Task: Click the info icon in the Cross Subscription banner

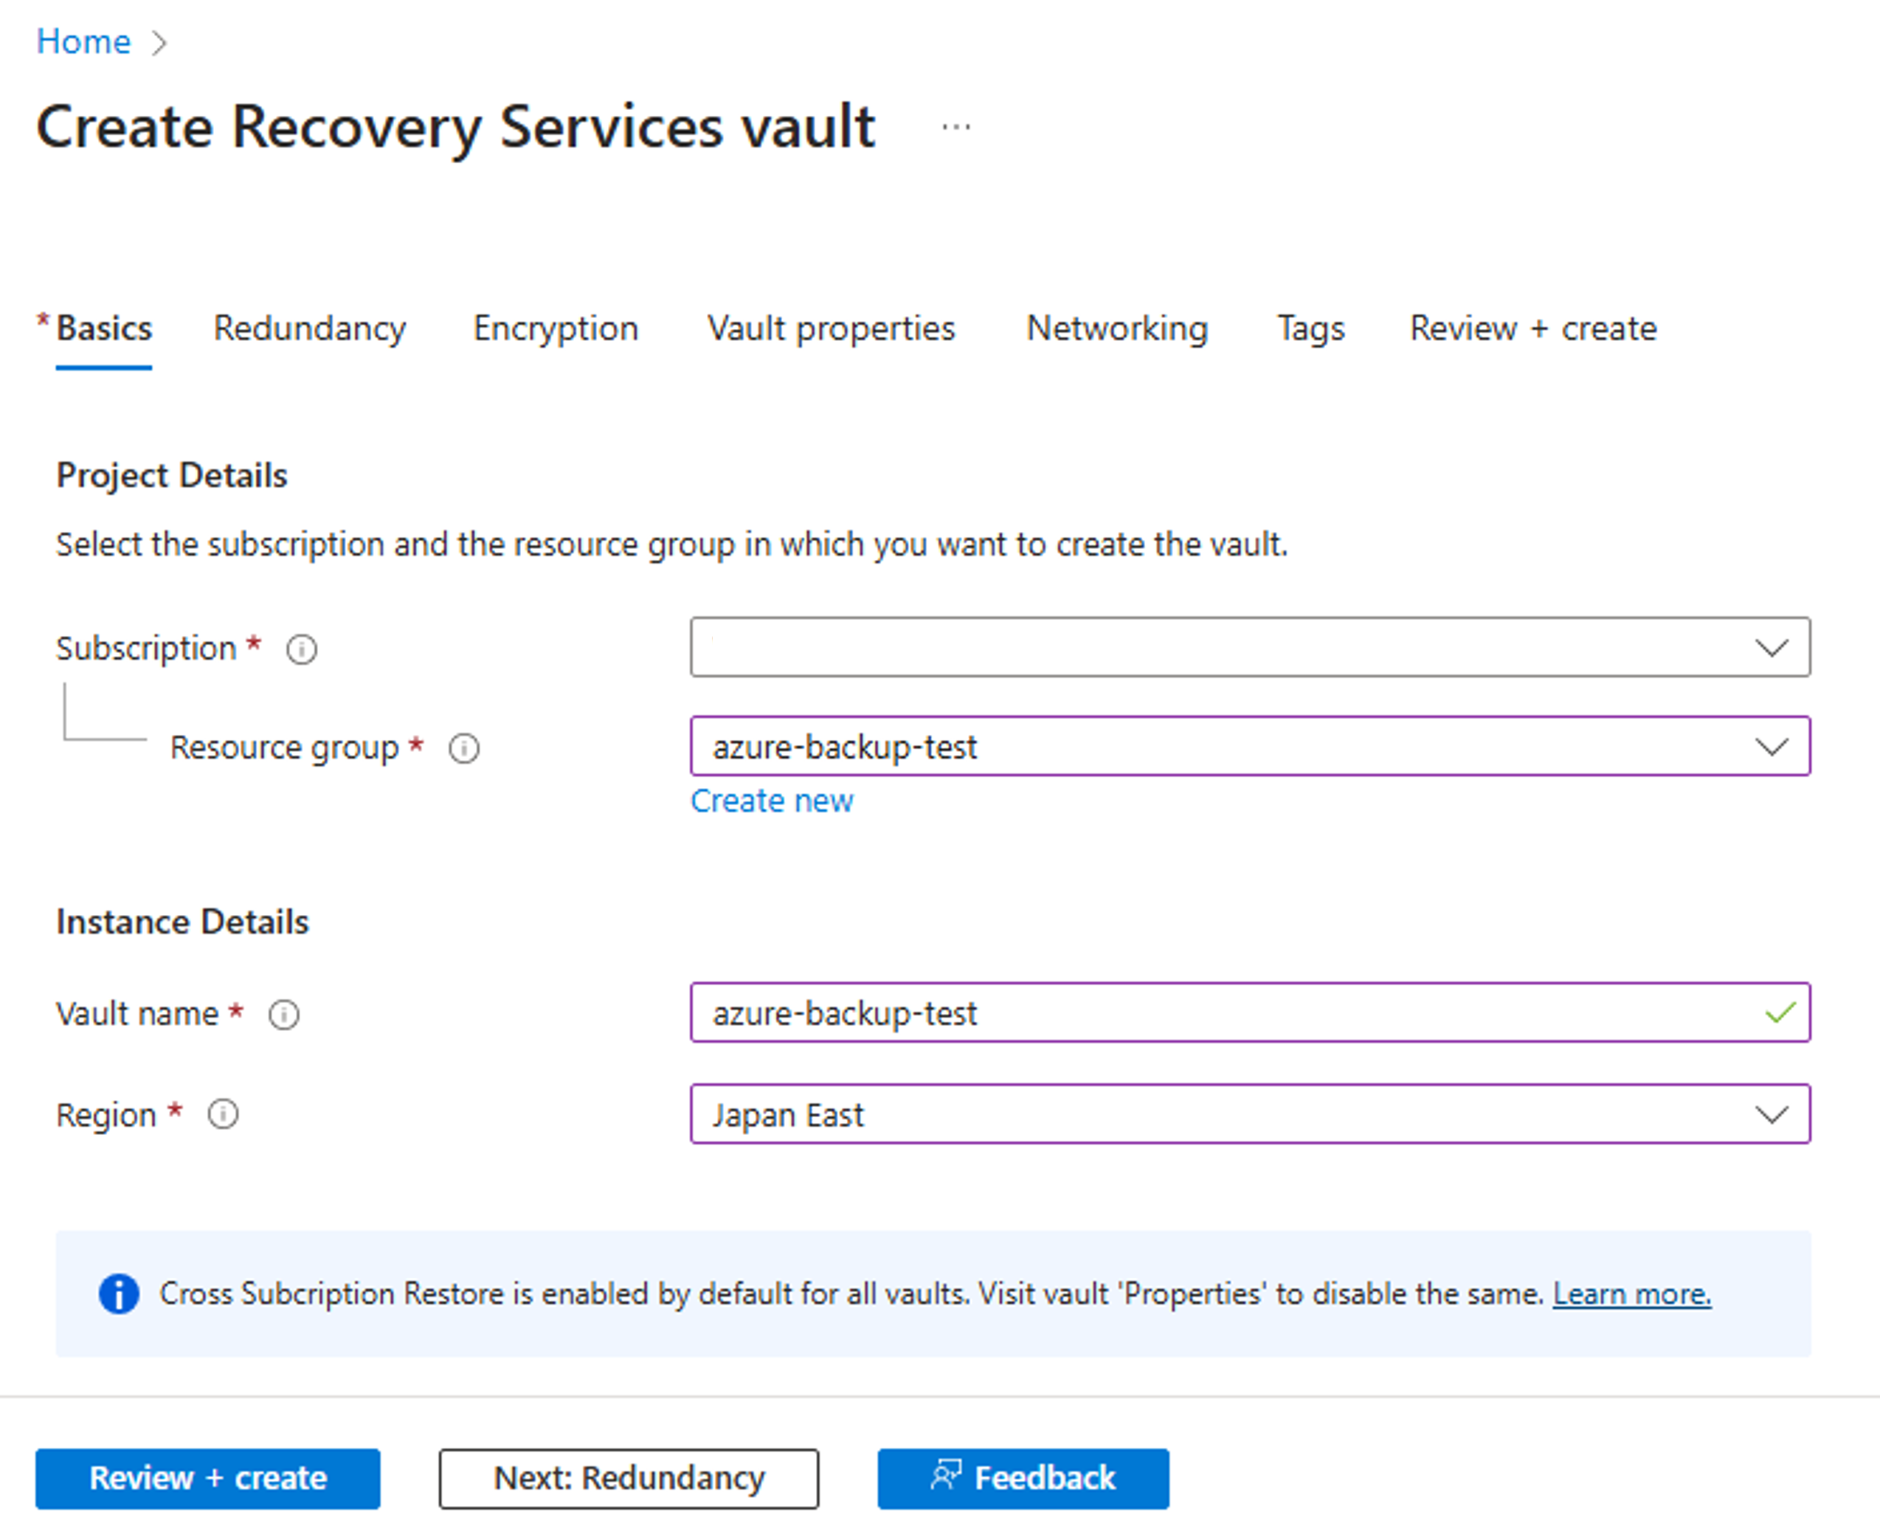Action: (118, 1294)
